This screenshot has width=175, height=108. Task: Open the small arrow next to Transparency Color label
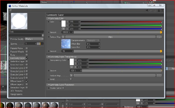[68, 60]
